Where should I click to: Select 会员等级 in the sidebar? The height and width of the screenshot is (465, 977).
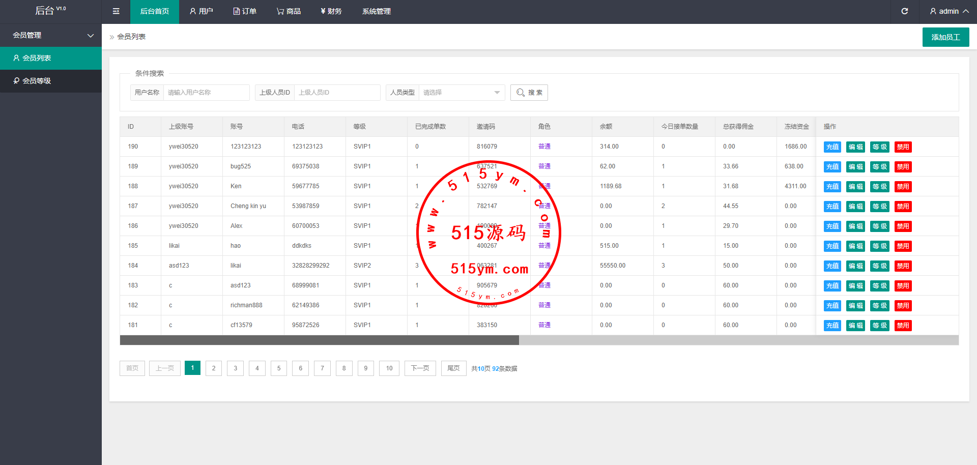[37, 81]
